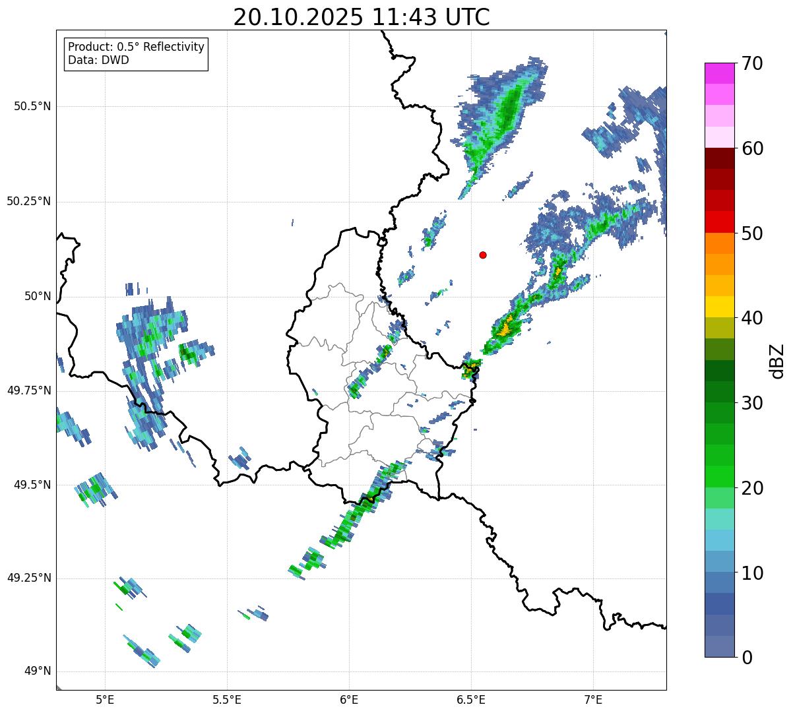Click the '49.25°N' latitude label
Image resolution: width=793 pixels, height=713 pixels.
pos(29,578)
